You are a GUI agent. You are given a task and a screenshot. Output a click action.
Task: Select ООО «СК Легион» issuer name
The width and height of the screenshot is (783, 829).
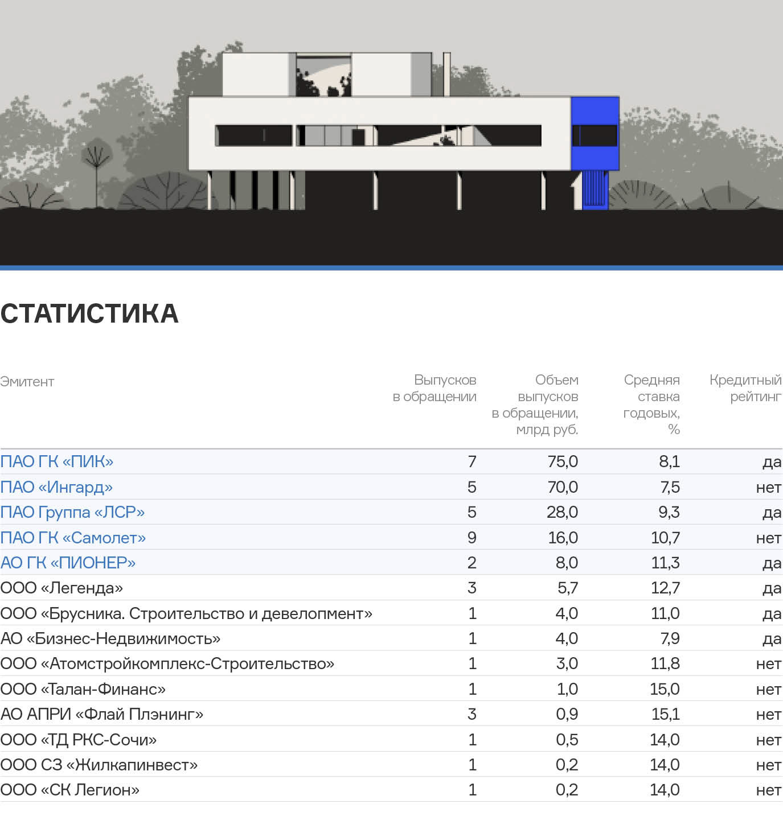tap(70, 790)
